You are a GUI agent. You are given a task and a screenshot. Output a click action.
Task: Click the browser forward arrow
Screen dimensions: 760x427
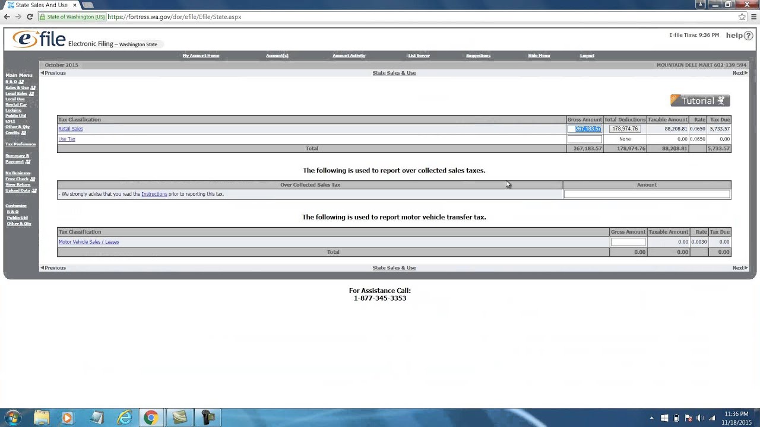point(18,17)
